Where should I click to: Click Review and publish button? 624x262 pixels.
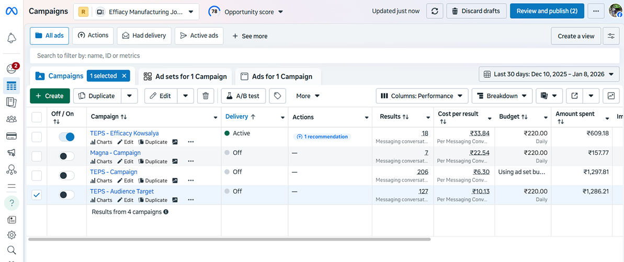(547, 11)
